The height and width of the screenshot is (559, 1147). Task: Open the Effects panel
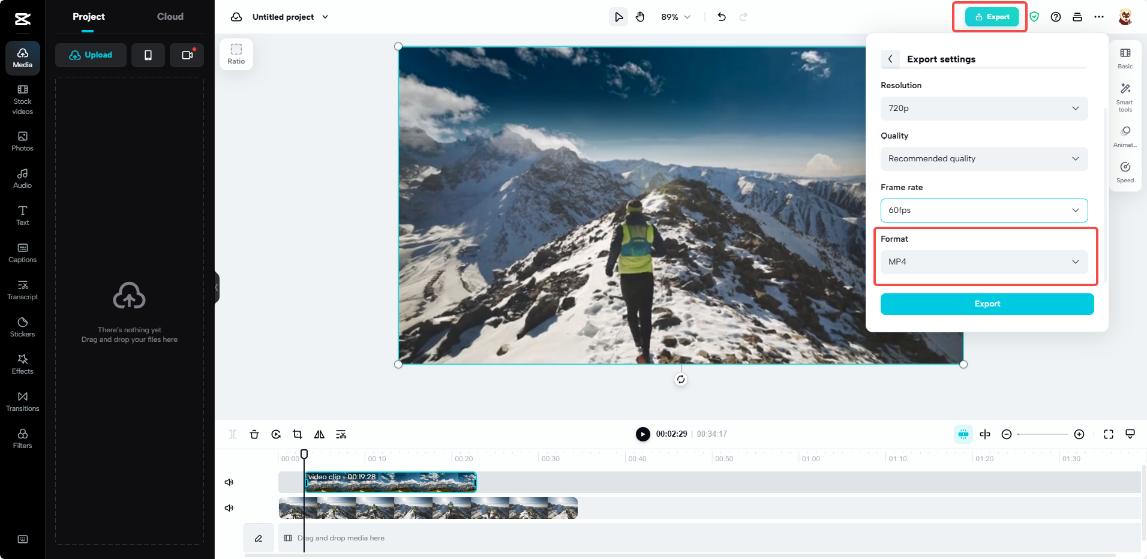pyautogui.click(x=23, y=365)
